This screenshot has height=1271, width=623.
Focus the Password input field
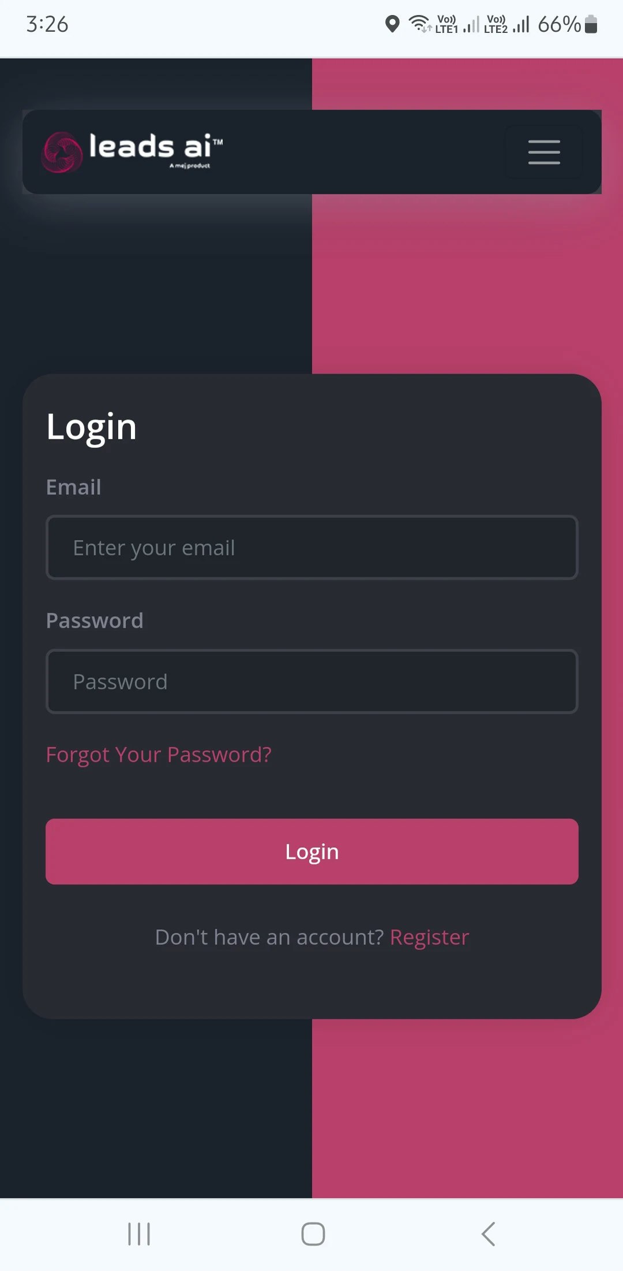(311, 681)
